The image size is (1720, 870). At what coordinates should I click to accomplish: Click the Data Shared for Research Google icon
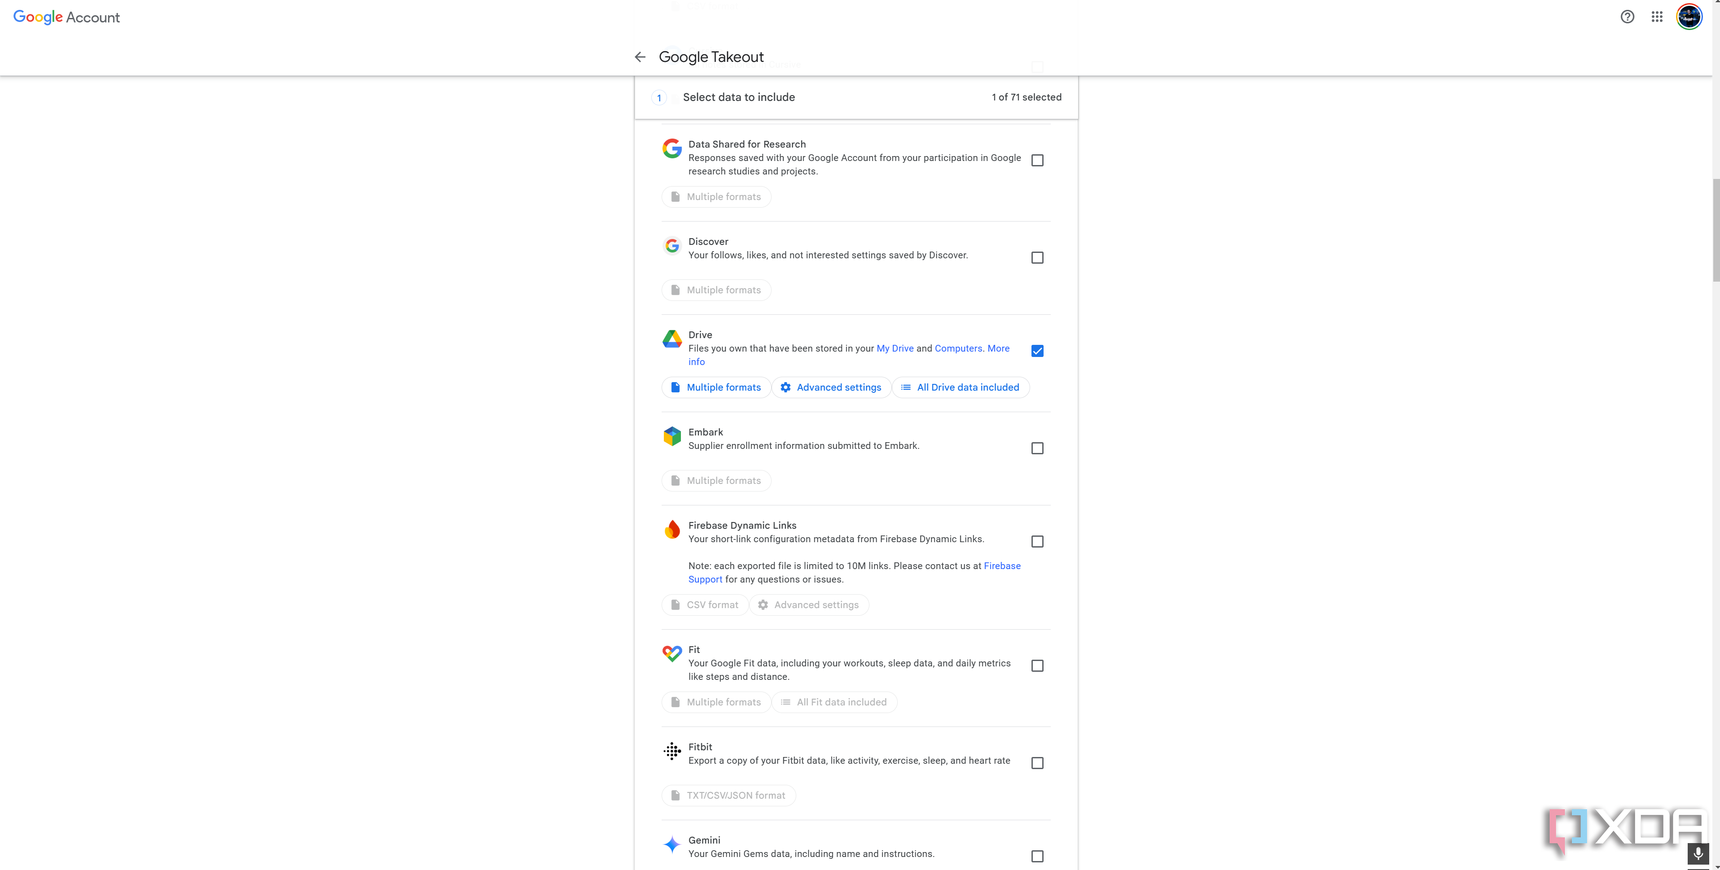(672, 148)
